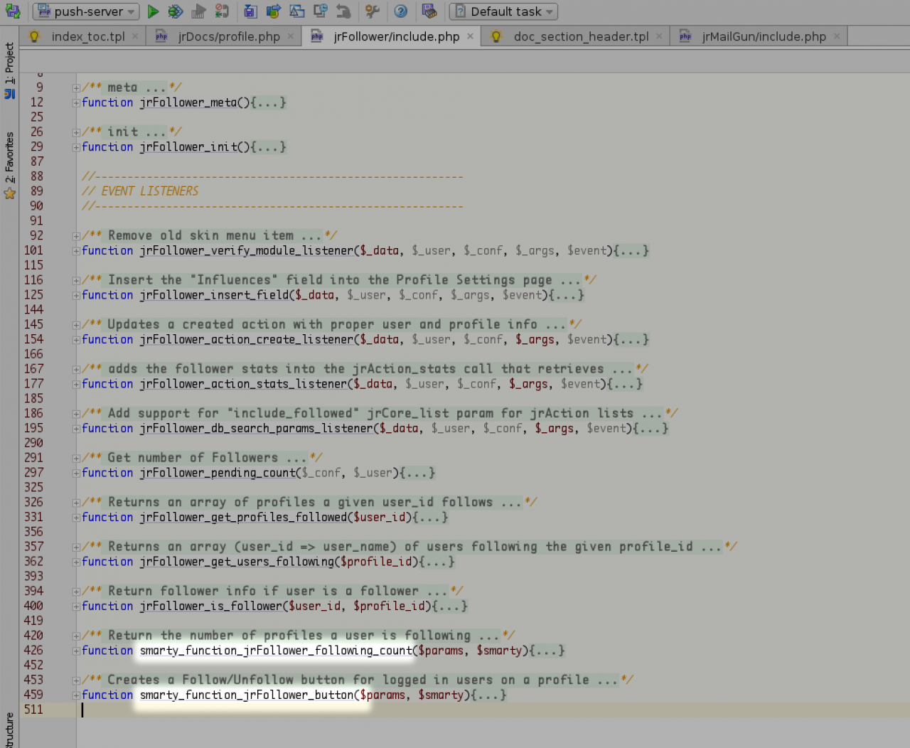Screen dimensions: 910x748
Task: Open Settings with the wrench icon
Action: coord(372,11)
